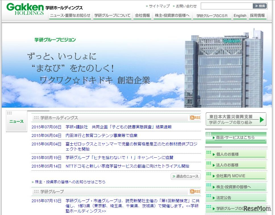Select the ニュース tab
The image size is (275, 215).
pyautogui.click(x=16, y=121)
